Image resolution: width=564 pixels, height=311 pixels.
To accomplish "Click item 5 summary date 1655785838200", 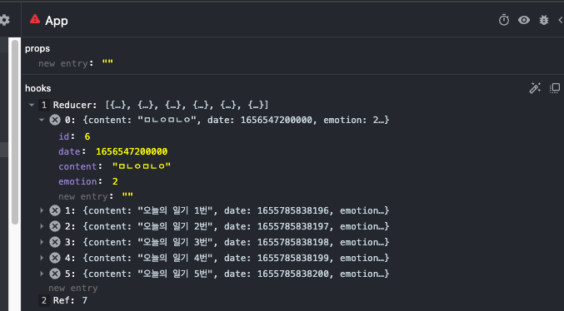I will pyautogui.click(x=236, y=274).
